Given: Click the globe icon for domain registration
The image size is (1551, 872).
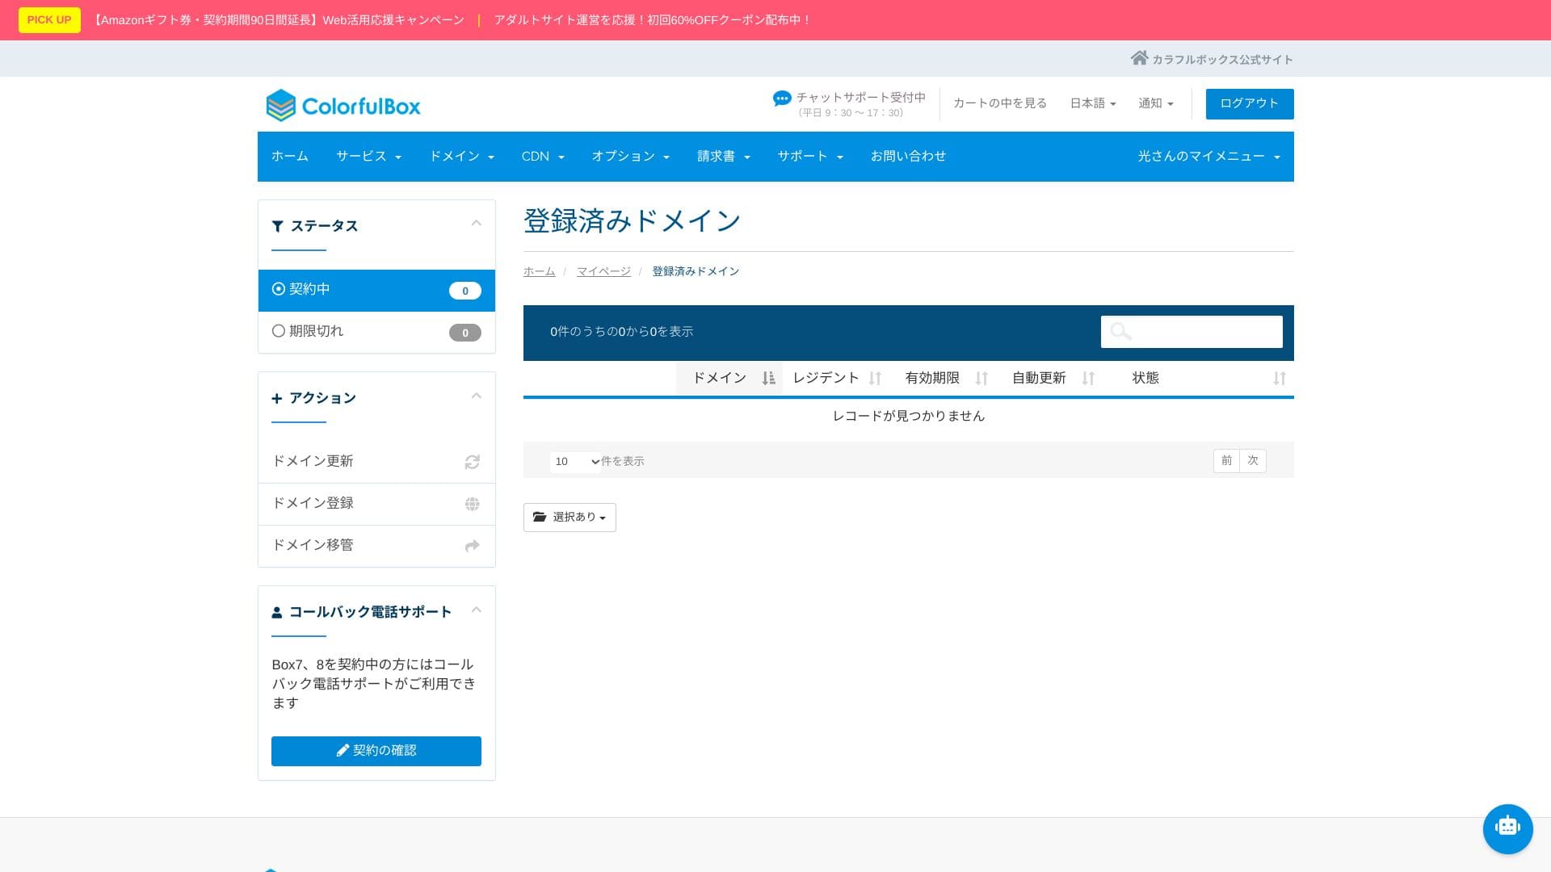Looking at the screenshot, I should [473, 504].
